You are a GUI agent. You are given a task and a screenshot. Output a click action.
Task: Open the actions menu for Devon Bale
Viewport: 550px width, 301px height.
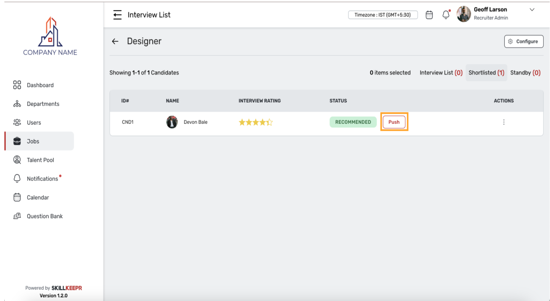[504, 122]
